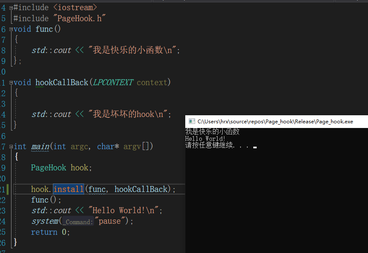The width and height of the screenshot is (368, 253).
Task: Click the hook variable in the PageHook declaration
Action: (79, 167)
